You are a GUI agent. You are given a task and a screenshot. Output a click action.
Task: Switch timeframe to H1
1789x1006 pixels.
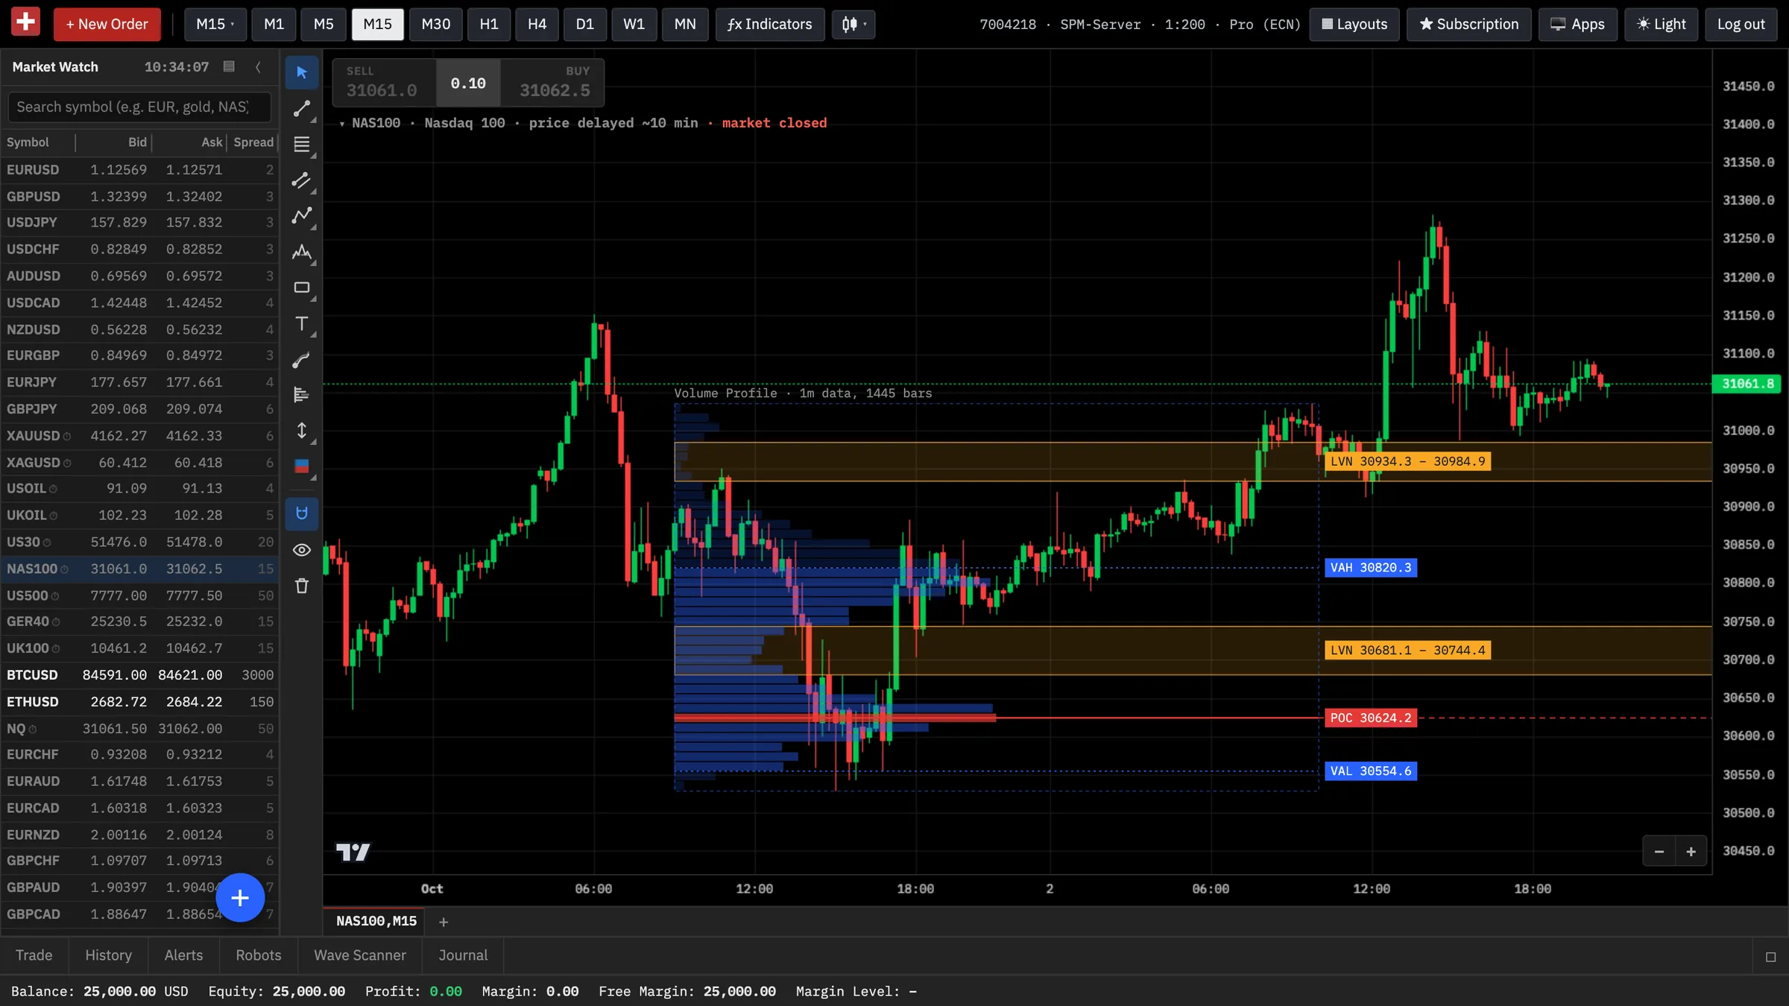point(489,24)
